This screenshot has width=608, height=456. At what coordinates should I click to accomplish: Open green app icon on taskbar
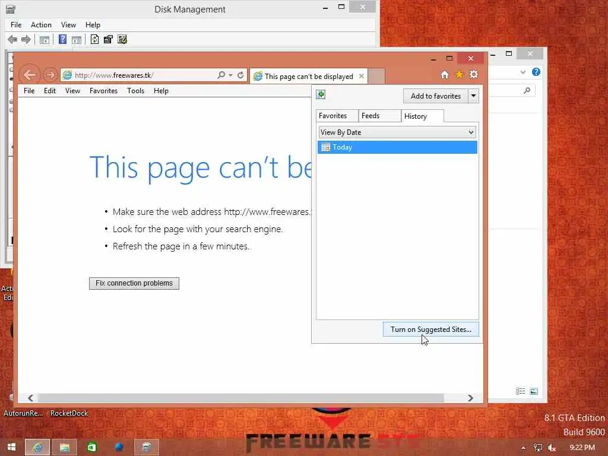(x=92, y=447)
